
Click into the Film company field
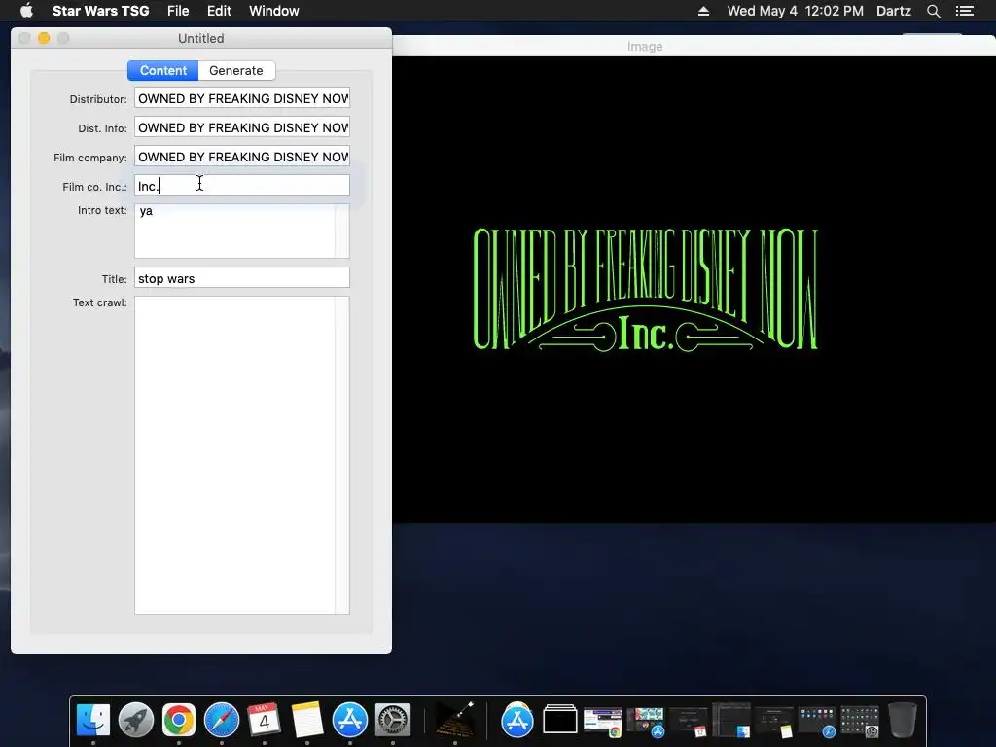(242, 157)
